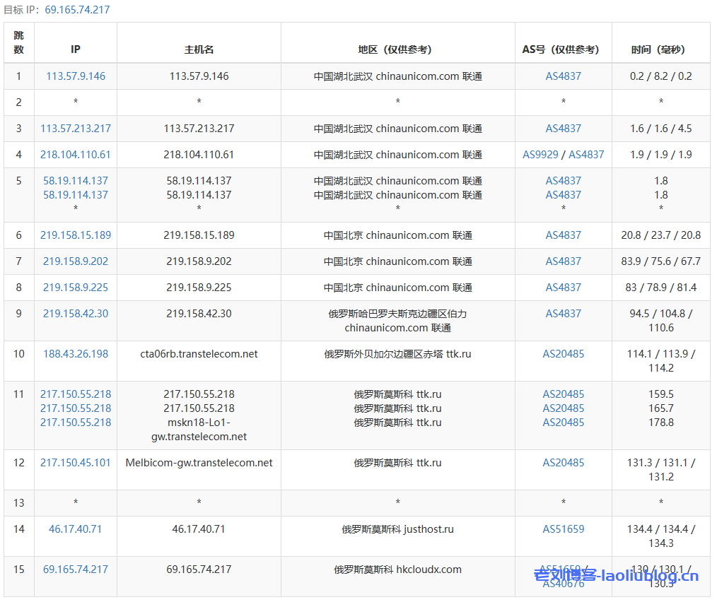This screenshot has width=717, height=602.
Task: Click the hop 3 IP link 113.57.213.217
Action: click(75, 128)
